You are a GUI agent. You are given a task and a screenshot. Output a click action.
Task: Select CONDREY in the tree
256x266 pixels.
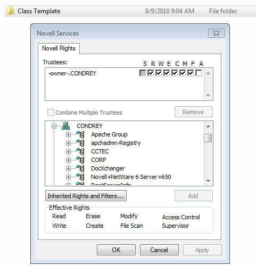pos(89,126)
